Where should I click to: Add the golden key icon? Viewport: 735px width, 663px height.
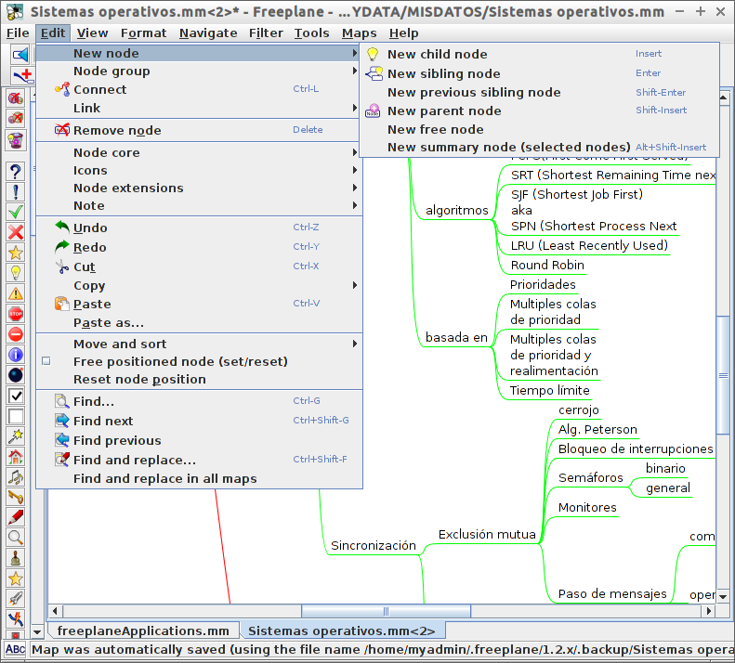[x=16, y=497]
